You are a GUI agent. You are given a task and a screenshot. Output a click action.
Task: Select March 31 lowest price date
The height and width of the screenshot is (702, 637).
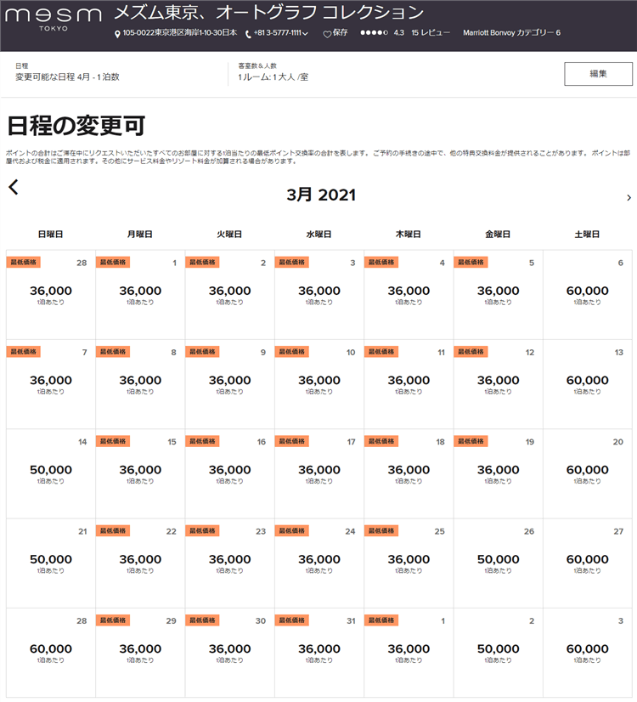[318, 651]
